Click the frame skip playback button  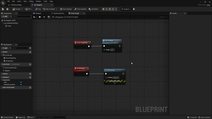click(x=107, y=9)
